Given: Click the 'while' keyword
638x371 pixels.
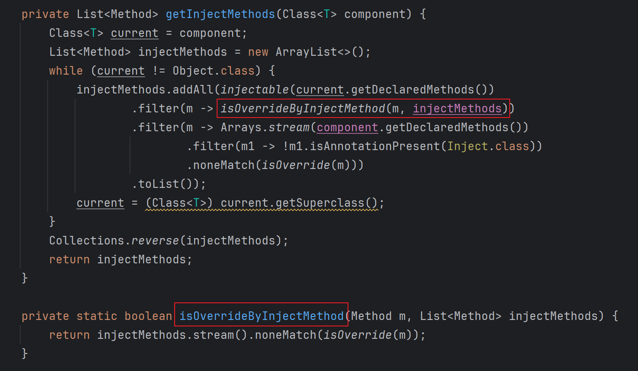Looking at the screenshot, I should 66,71.
